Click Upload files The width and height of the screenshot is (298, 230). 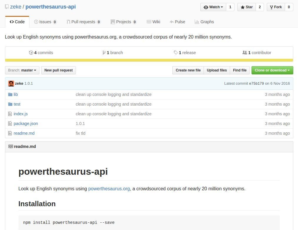point(217,70)
